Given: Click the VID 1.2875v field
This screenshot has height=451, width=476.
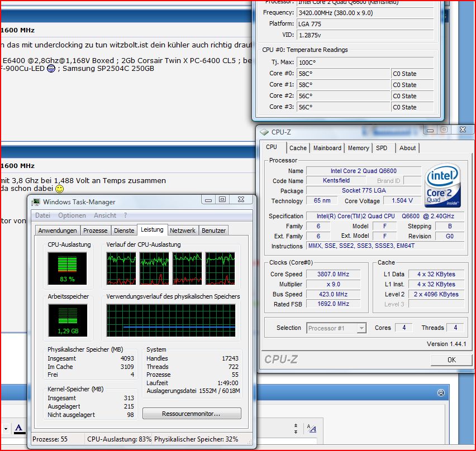Looking at the screenshot, I should (365, 35).
